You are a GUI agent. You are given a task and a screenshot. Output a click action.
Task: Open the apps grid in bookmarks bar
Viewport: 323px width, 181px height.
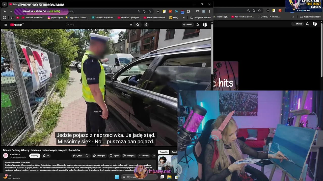click(x=4, y=18)
